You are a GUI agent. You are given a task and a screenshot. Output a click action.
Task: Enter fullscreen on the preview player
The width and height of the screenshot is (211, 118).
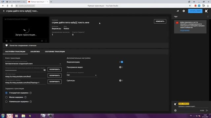tap(46, 41)
